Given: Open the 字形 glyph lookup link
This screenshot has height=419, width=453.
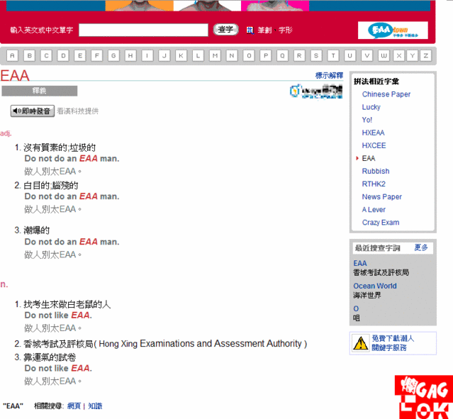Looking at the screenshot, I should point(286,30).
